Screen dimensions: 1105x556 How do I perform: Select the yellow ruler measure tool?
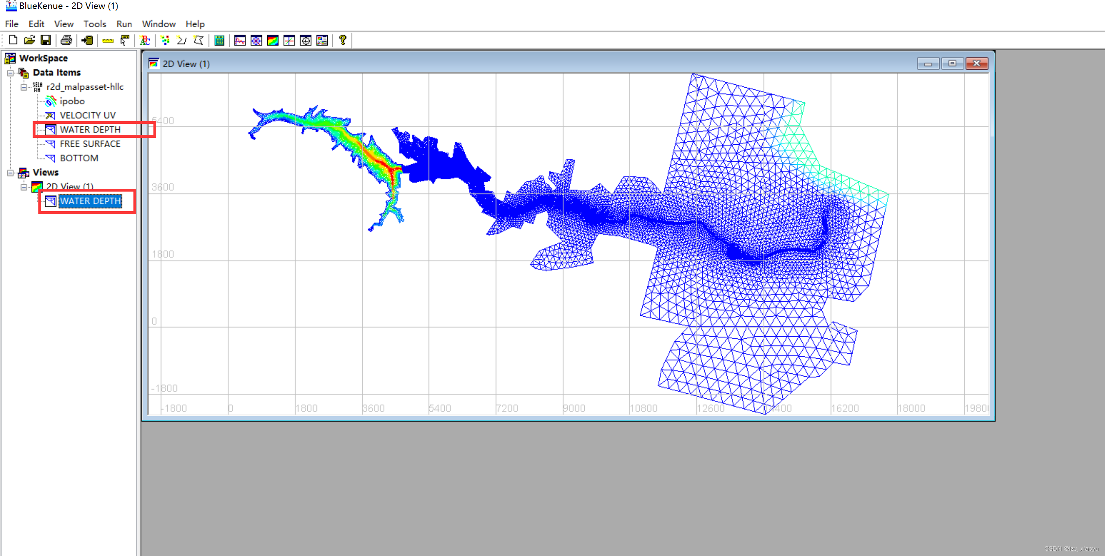pos(108,41)
